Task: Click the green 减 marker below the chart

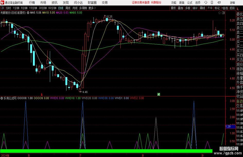Action: pos(159,94)
